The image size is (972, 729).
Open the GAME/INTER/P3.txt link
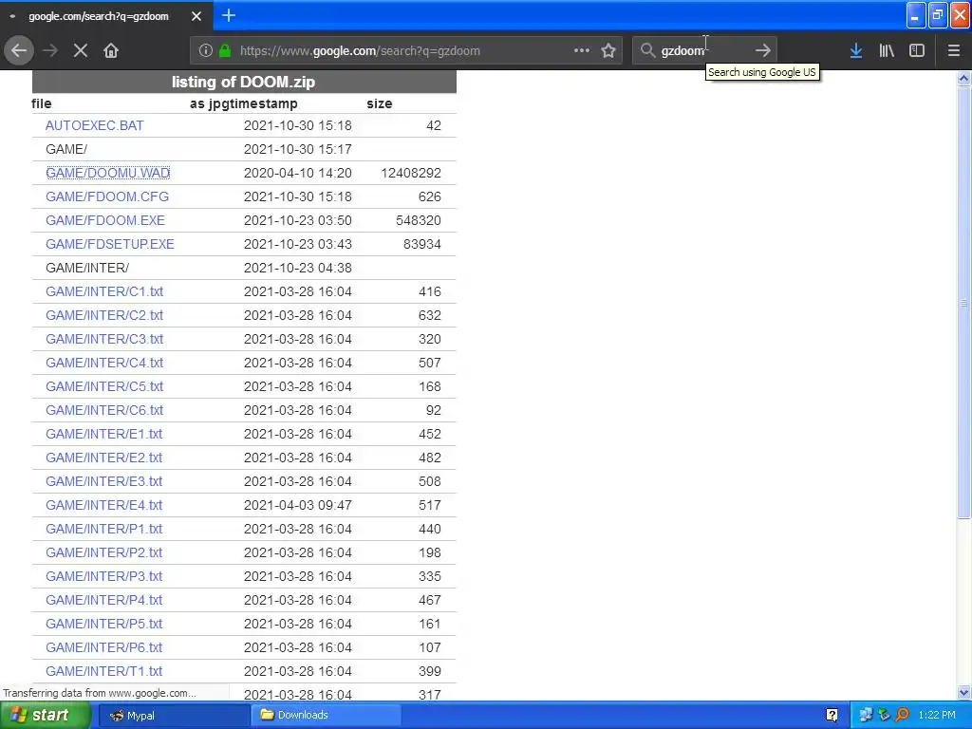104,576
